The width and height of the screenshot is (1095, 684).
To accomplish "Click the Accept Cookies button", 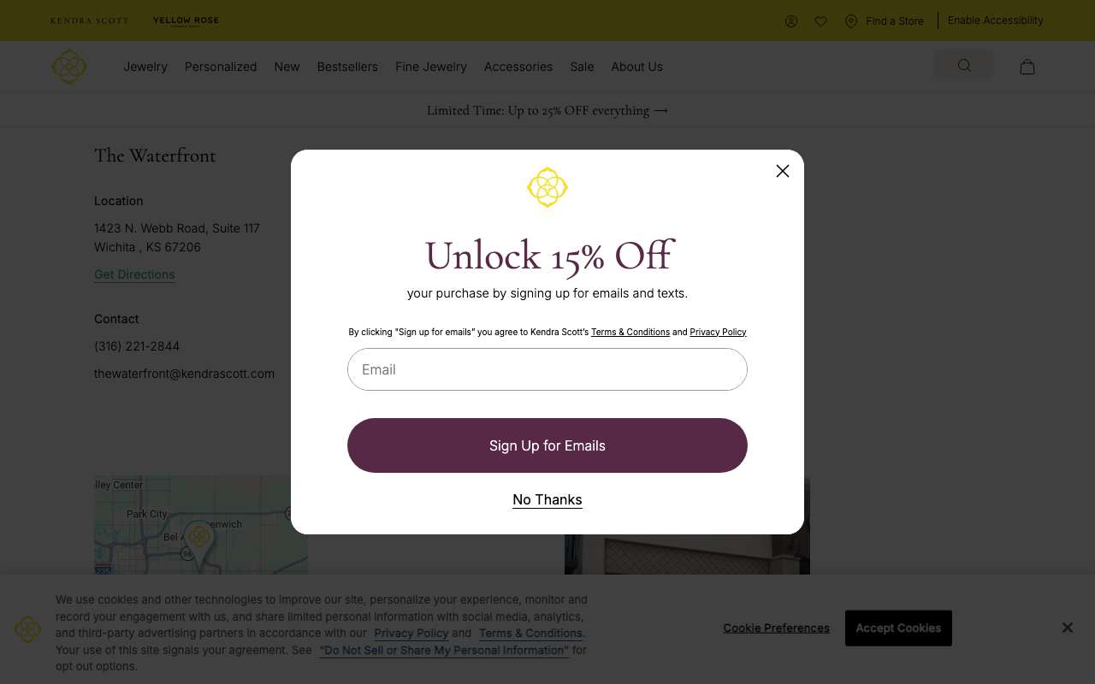I will coord(898,628).
